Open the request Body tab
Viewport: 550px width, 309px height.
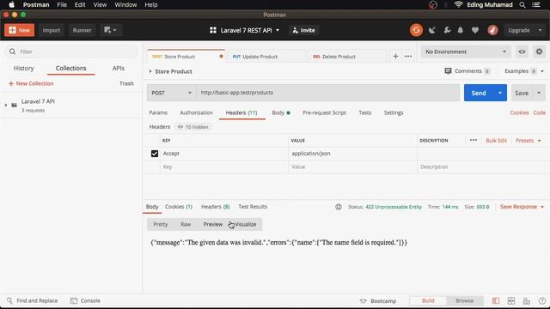[281, 112]
